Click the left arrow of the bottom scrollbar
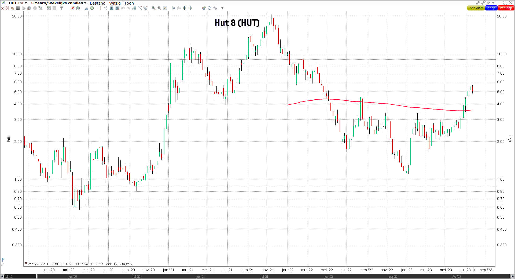 (2, 276)
